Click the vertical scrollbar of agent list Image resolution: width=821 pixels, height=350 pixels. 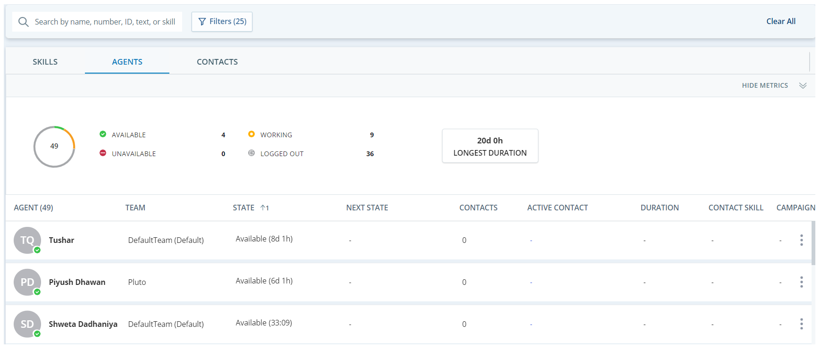click(813, 243)
